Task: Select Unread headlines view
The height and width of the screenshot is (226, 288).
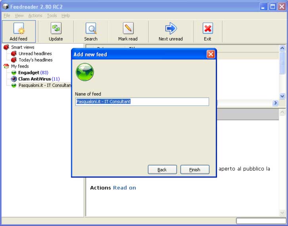Action: pyautogui.click(x=35, y=54)
